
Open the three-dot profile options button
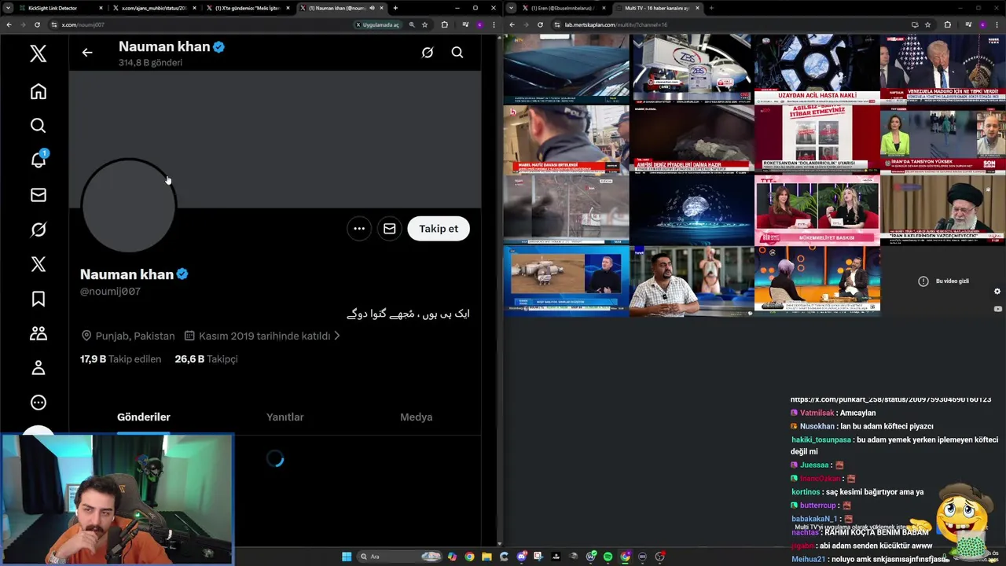coord(359,229)
